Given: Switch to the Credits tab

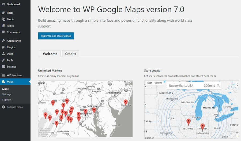Looking at the screenshot, I should (x=71, y=54).
